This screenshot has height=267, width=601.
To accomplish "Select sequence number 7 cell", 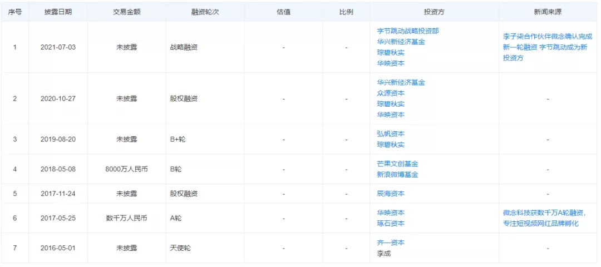I will tap(14, 248).
